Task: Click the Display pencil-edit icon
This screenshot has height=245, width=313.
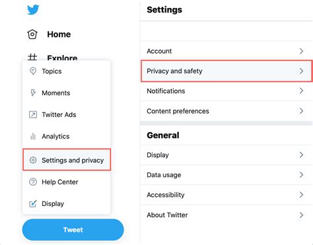Action: point(33,203)
